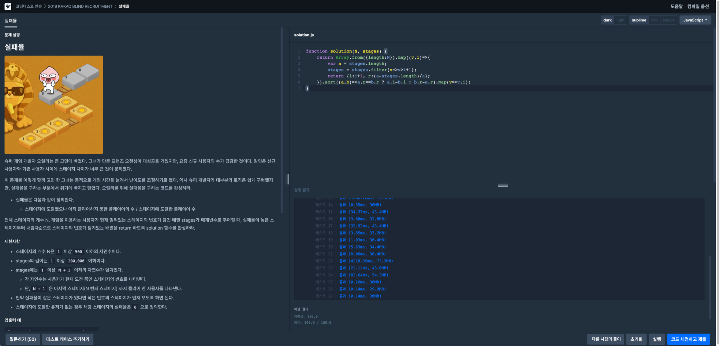Open the 도움말 help menu
The width and height of the screenshot is (720, 346).
click(x=676, y=6)
